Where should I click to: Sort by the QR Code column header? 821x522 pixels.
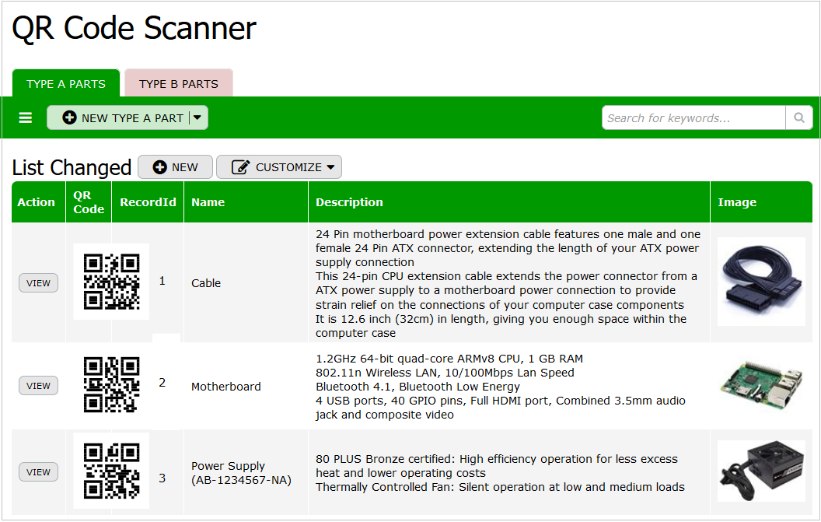coord(89,202)
